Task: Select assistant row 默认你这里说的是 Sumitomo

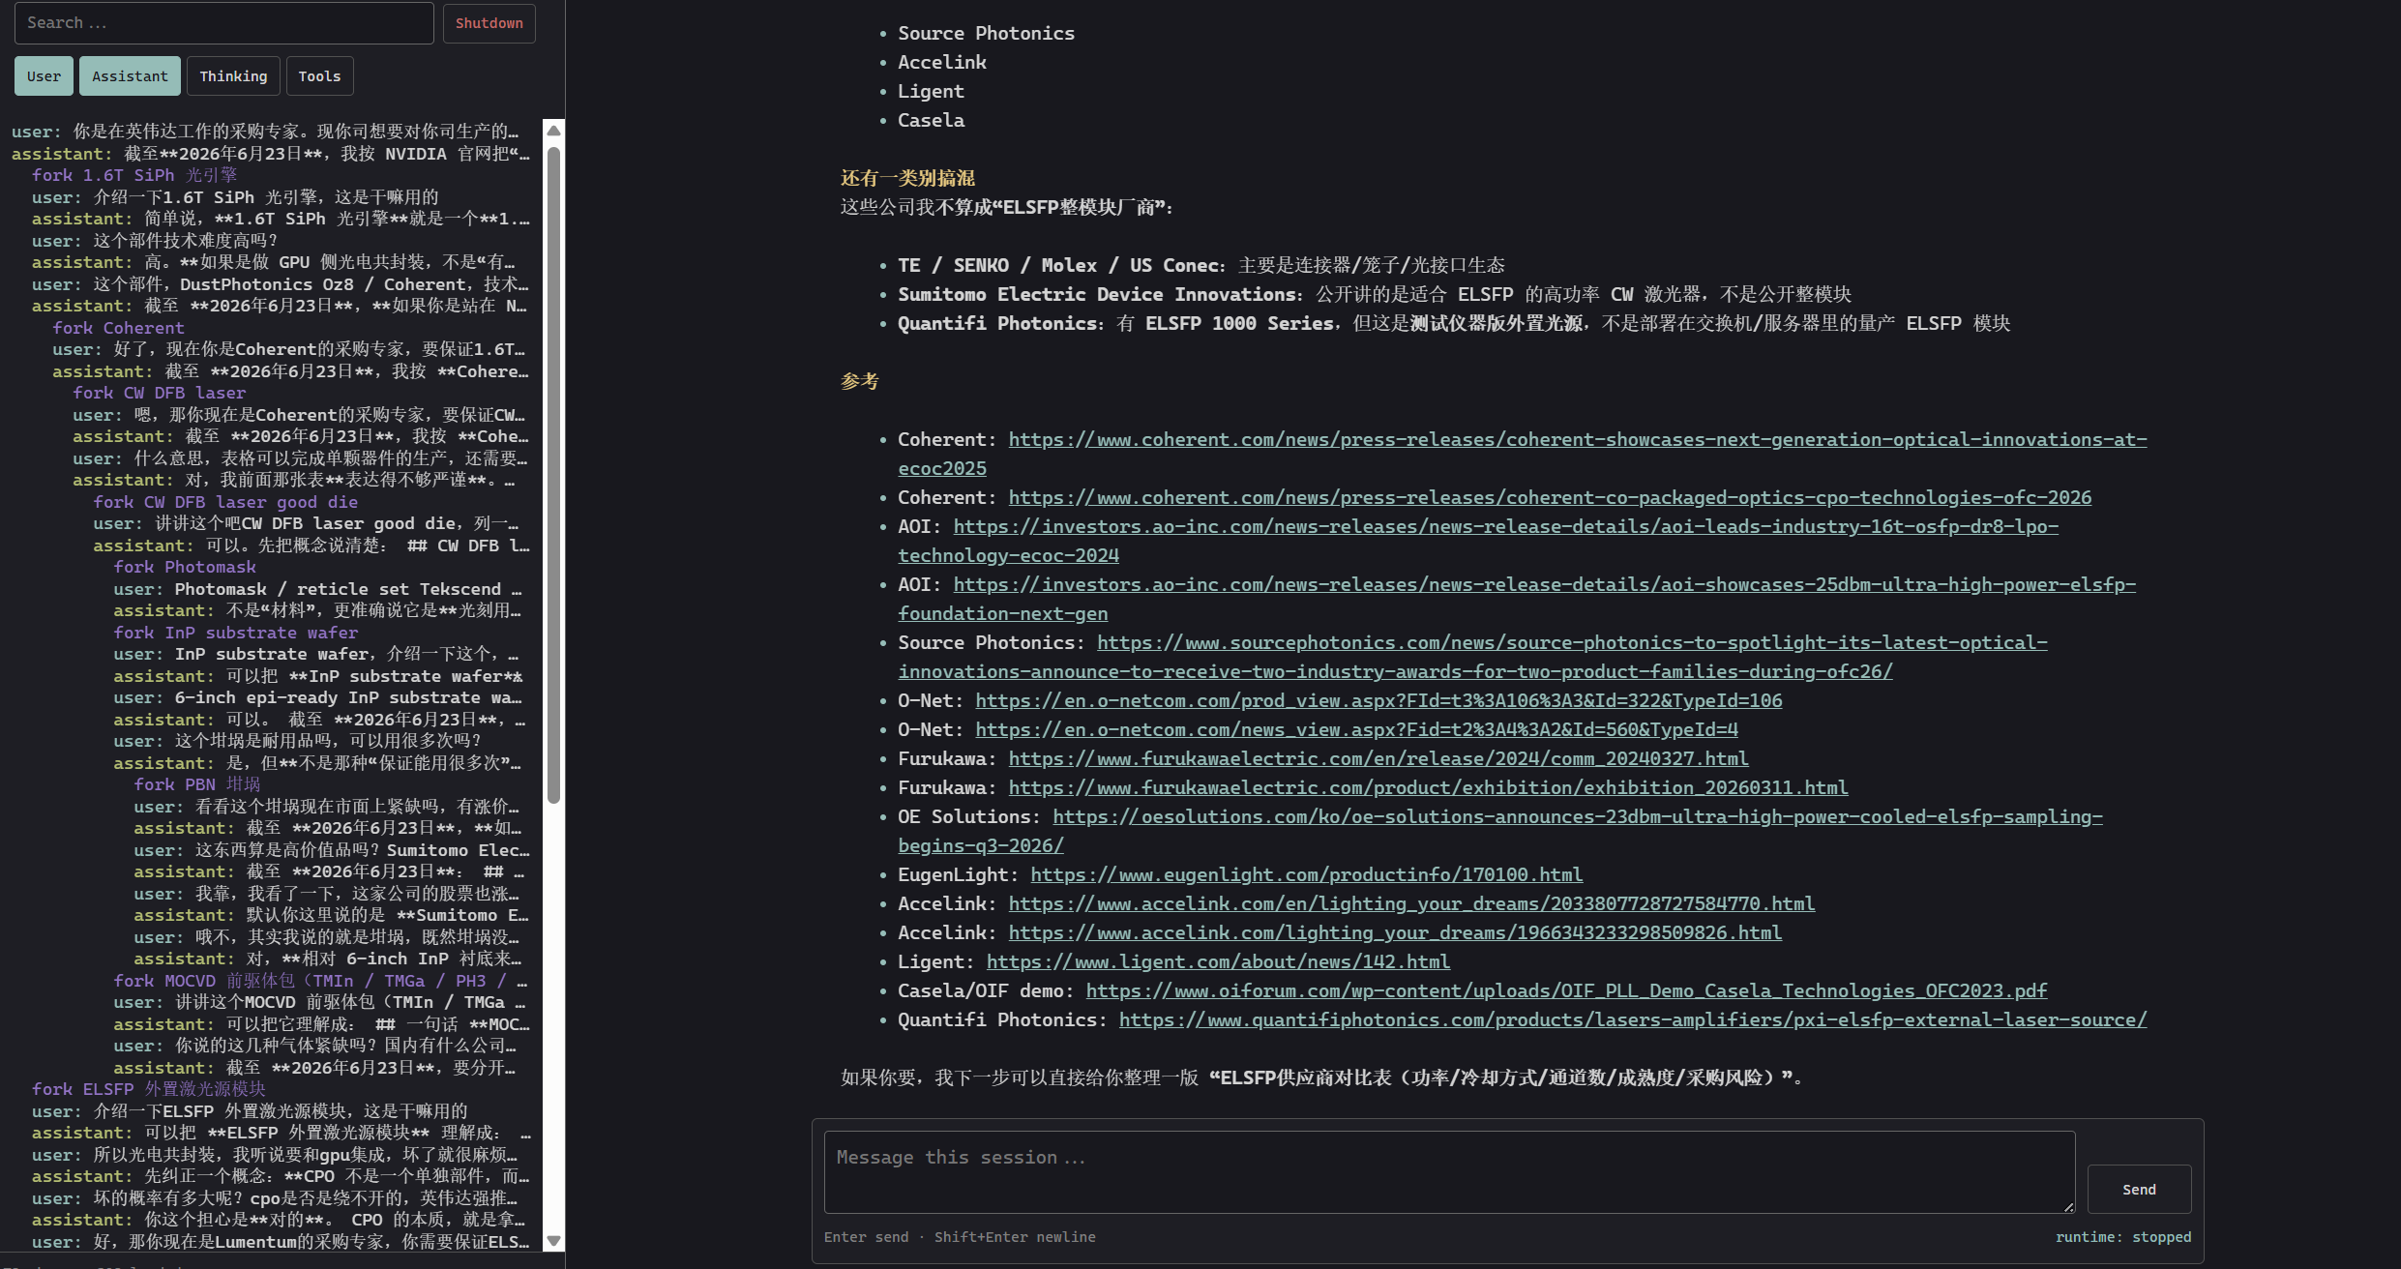Action: coord(331,915)
